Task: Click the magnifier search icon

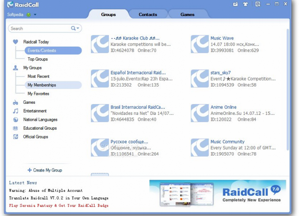Action: 73,28
